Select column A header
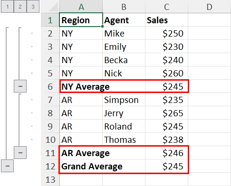 (81, 7)
